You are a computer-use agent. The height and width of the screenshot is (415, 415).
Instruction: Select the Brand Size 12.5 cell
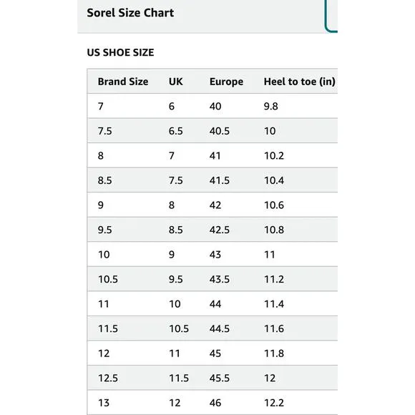[x=108, y=378]
